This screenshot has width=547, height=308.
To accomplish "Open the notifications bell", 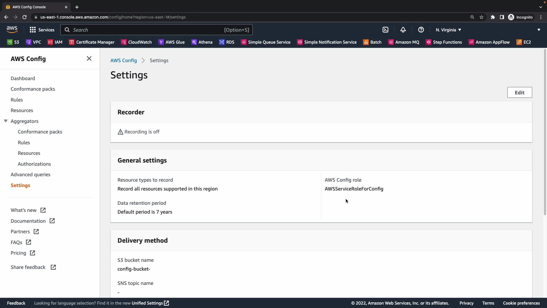I will point(403,30).
